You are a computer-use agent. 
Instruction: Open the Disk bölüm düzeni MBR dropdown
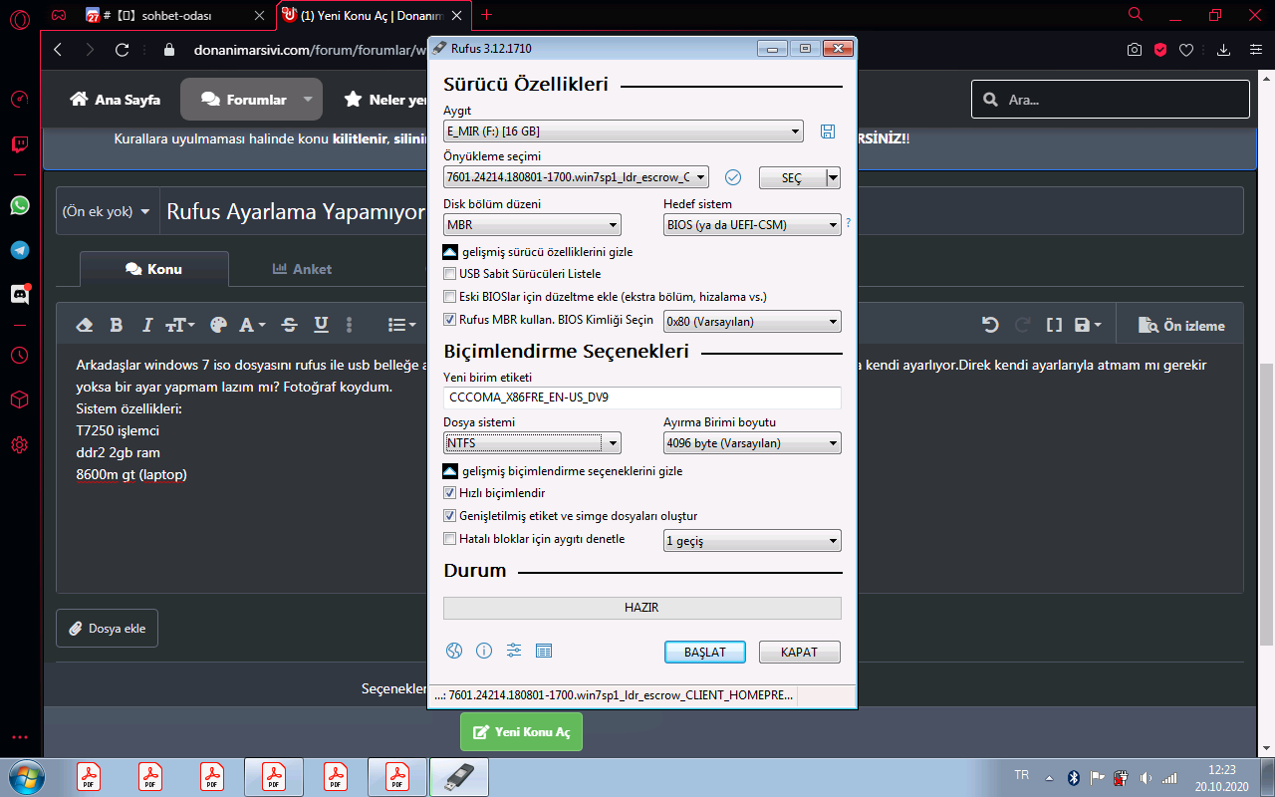coord(532,225)
